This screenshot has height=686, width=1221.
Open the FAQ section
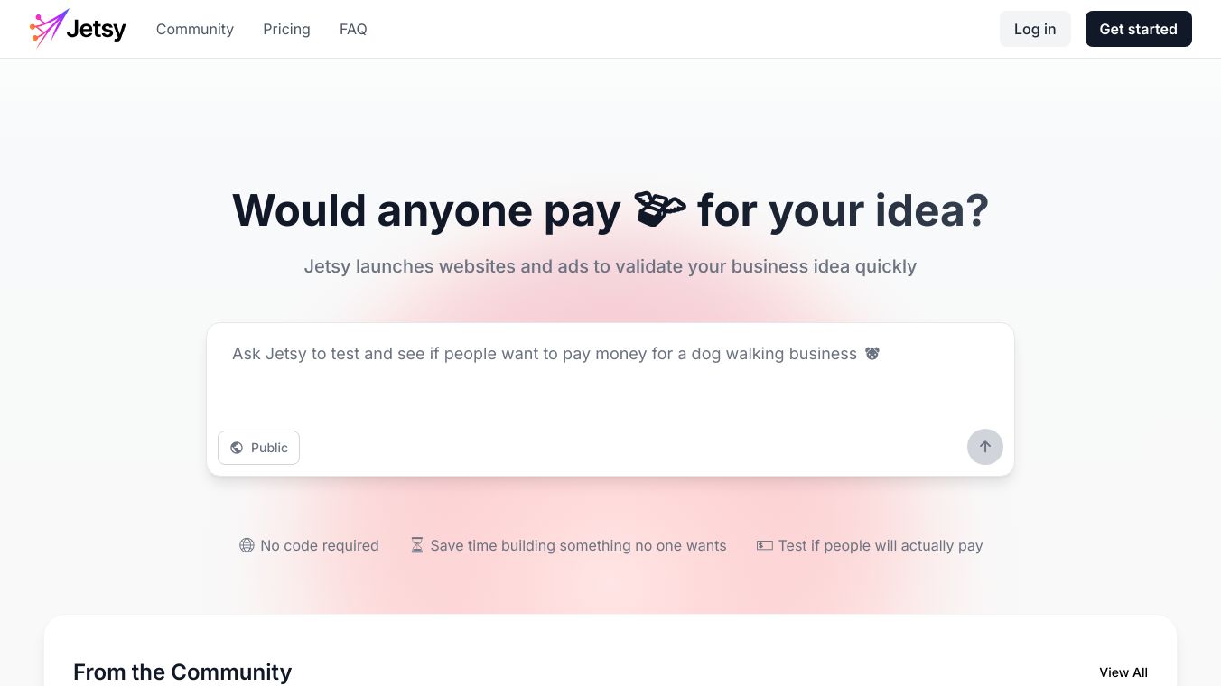(353, 29)
